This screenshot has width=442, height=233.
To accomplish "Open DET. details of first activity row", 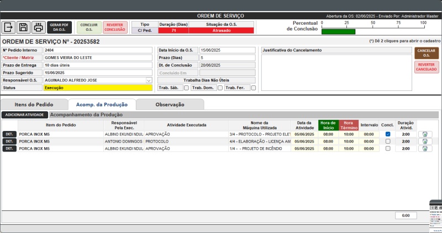I will click(9, 134).
